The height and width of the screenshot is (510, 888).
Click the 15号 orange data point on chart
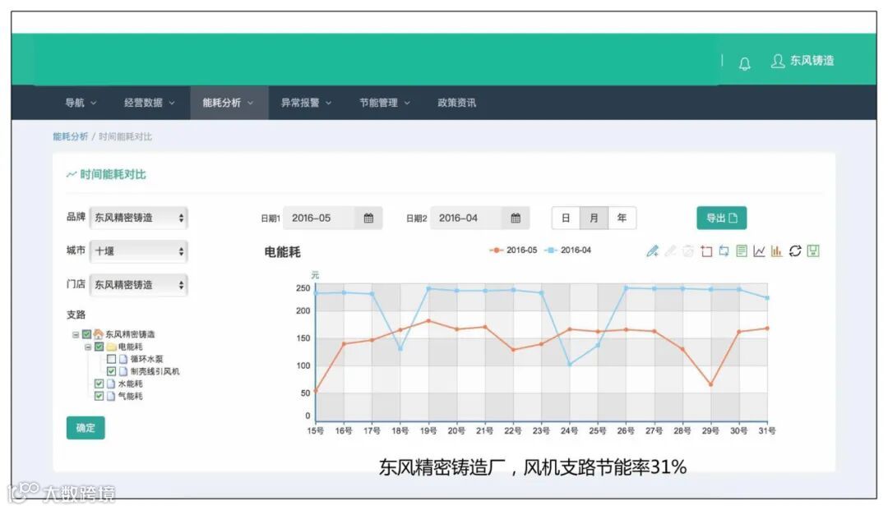click(x=316, y=391)
